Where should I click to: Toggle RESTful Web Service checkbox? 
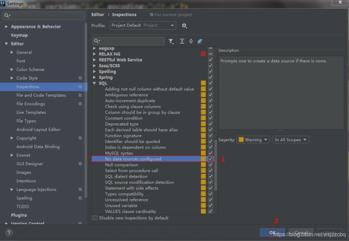(210, 60)
